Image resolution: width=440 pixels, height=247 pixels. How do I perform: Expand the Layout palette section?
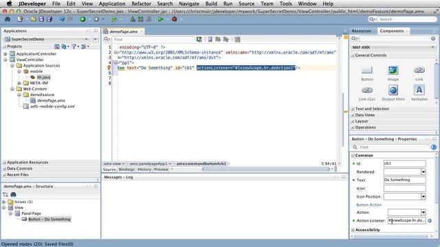[x=353, y=121]
